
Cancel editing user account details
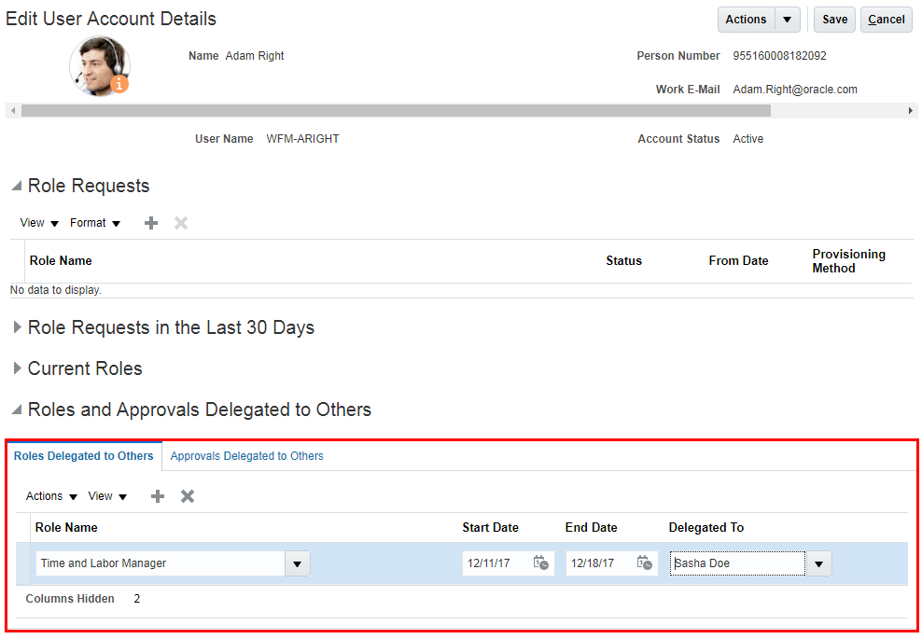coord(885,19)
